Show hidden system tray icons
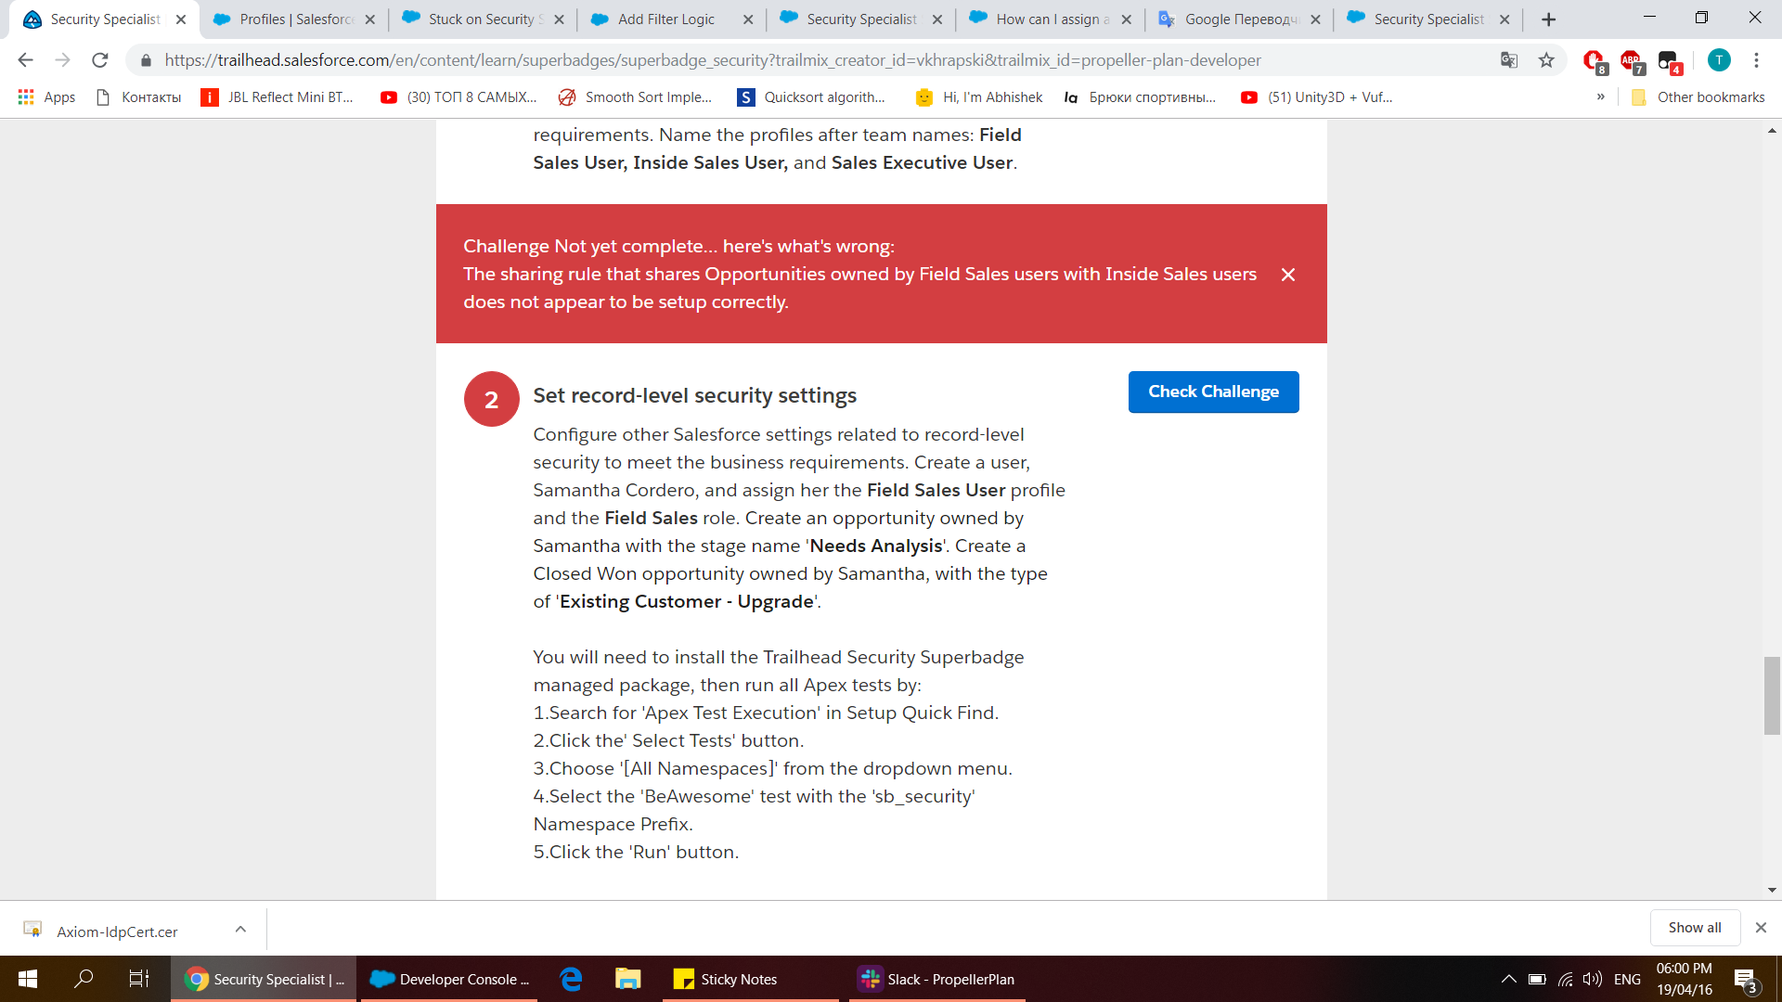This screenshot has width=1782, height=1002. coord(1508,979)
